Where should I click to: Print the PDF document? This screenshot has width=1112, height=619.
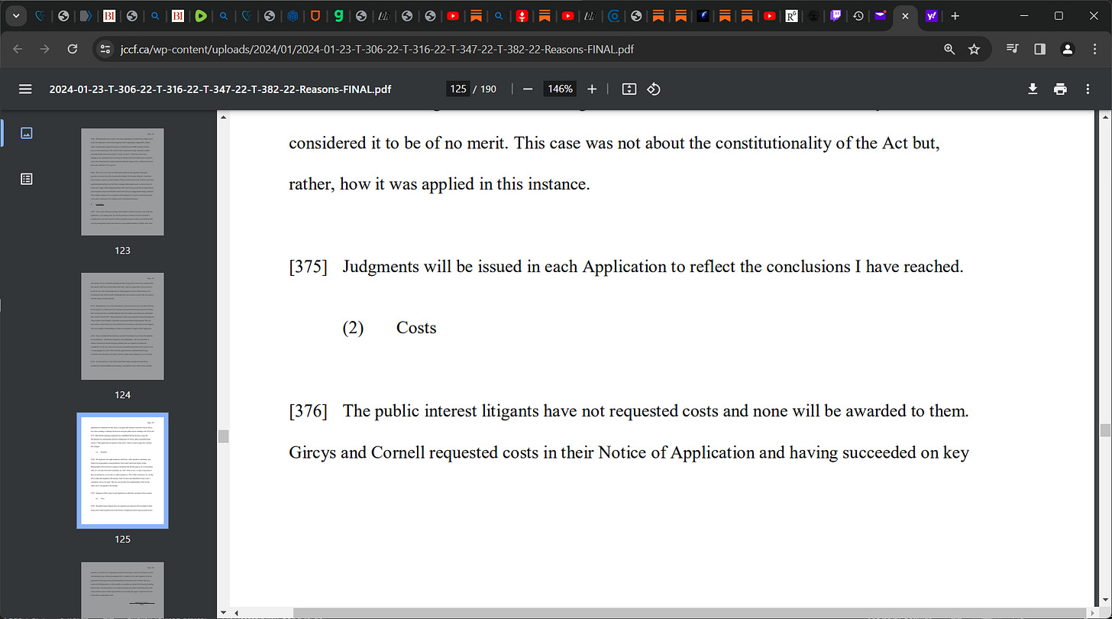click(1060, 89)
